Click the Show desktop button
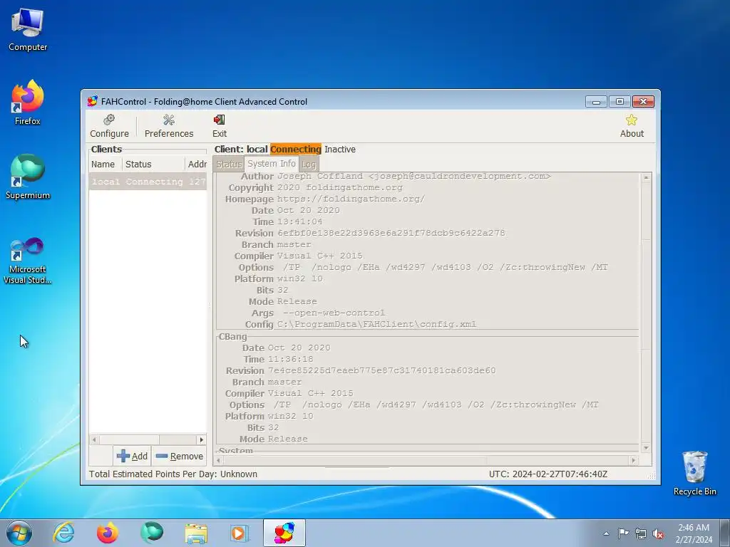 (x=725, y=533)
